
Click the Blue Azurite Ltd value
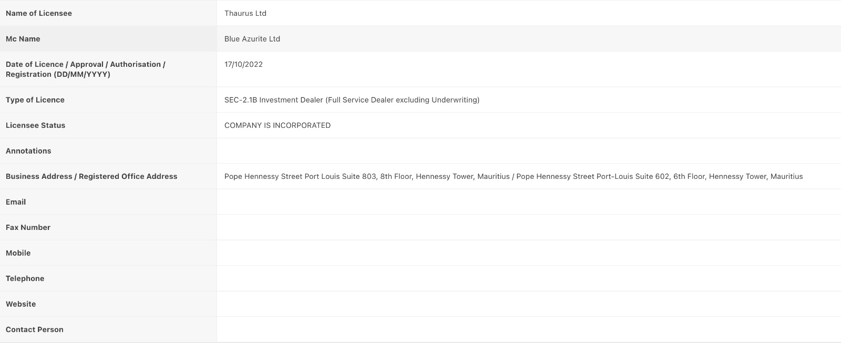tap(252, 39)
